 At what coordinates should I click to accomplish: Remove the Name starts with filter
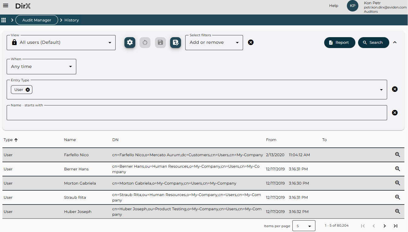[x=395, y=113]
